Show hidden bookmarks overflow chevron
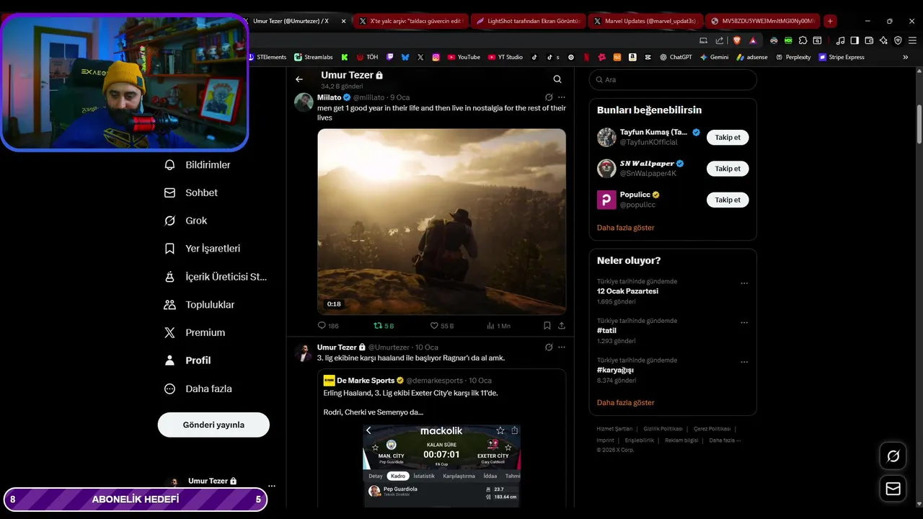Image resolution: width=923 pixels, height=519 pixels. 906,57
